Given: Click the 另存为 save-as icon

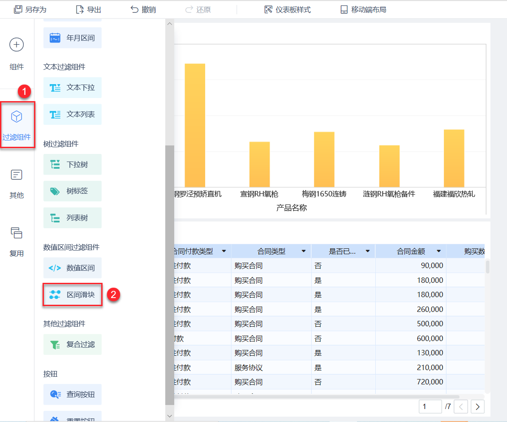Looking at the screenshot, I should [x=18, y=9].
